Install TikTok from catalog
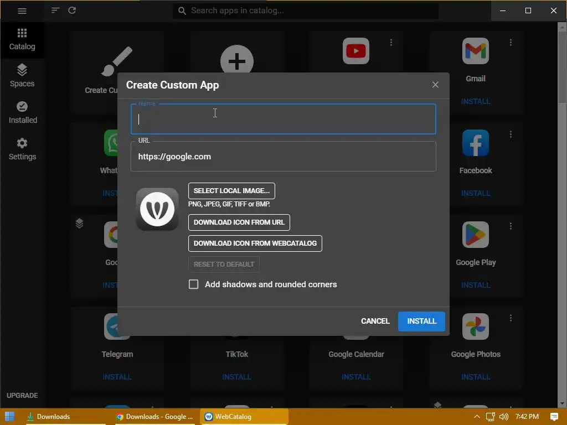The width and height of the screenshot is (567, 425). coord(236,377)
